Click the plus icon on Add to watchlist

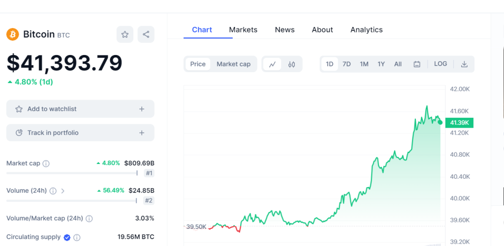pyautogui.click(x=142, y=109)
